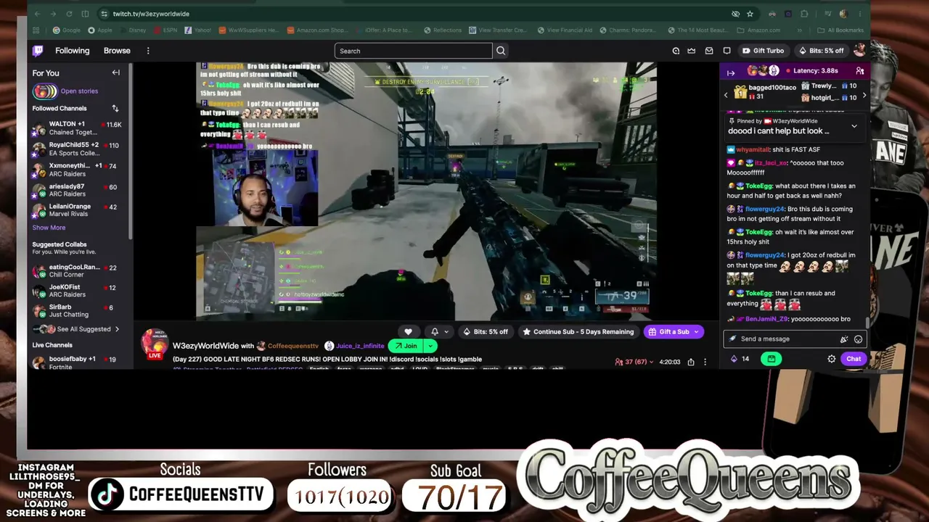Click Bits: 5% off below the video
The image size is (929, 522).
pyautogui.click(x=486, y=332)
